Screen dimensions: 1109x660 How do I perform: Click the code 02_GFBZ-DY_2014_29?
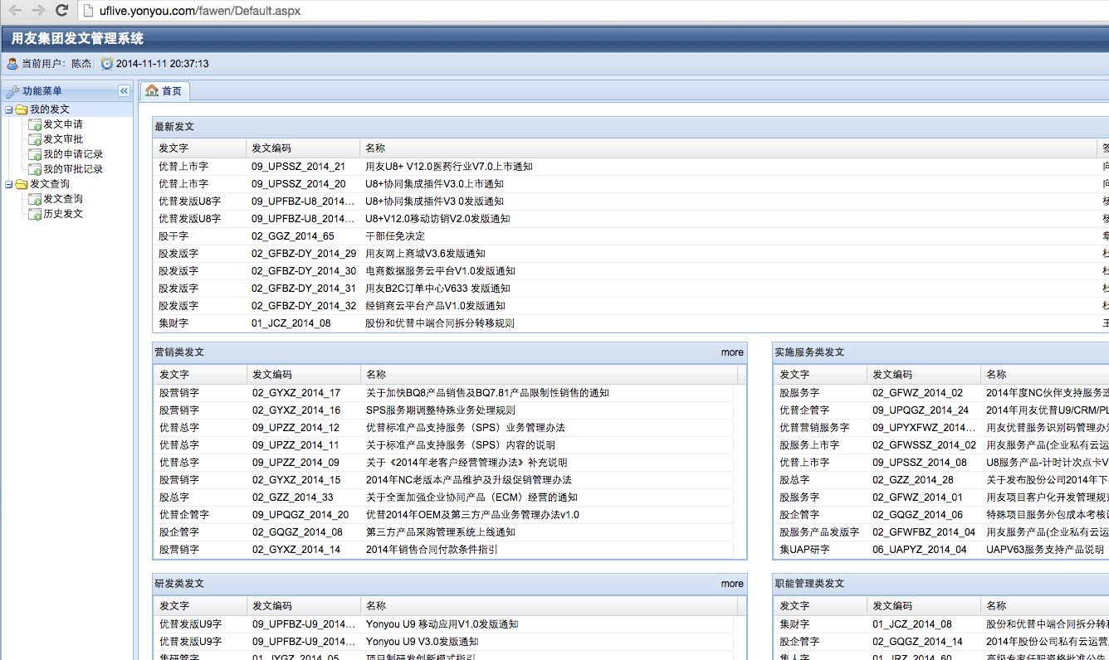tap(304, 254)
